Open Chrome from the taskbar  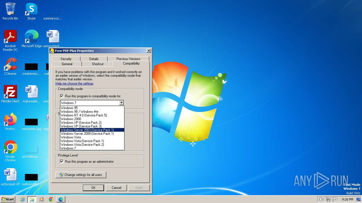click(51, 199)
